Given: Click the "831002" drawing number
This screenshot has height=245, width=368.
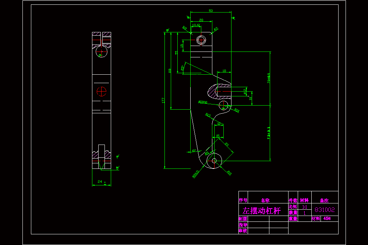Looking at the screenshot, I should click(325, 210).
